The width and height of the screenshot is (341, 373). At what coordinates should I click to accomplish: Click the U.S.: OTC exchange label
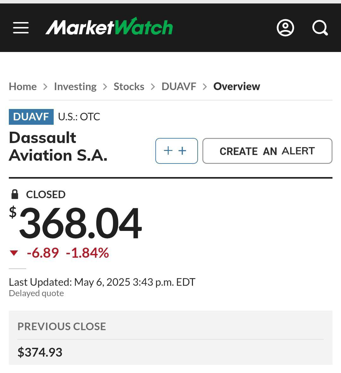point(79,117)
